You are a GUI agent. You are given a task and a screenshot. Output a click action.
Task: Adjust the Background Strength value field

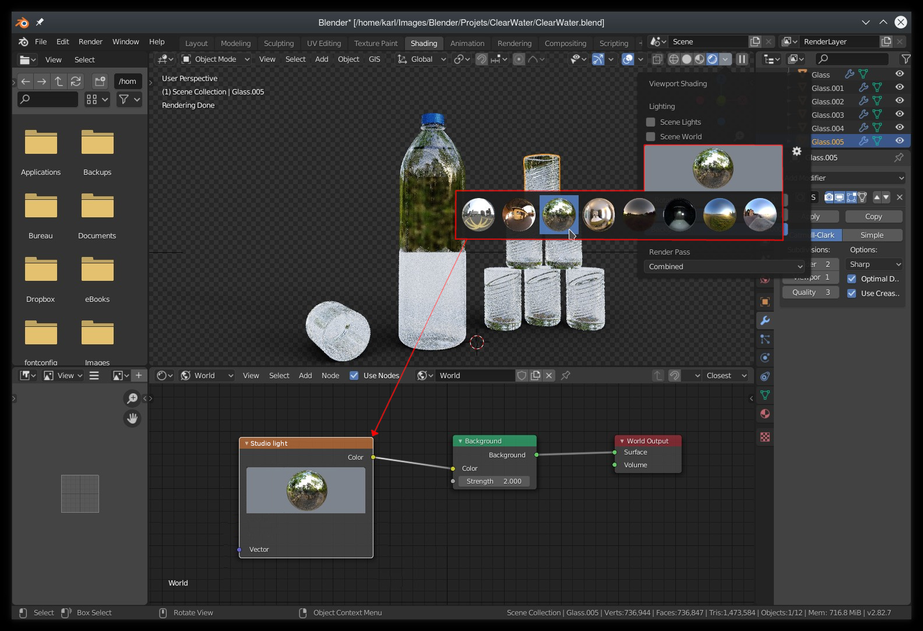tap(494, 481)
